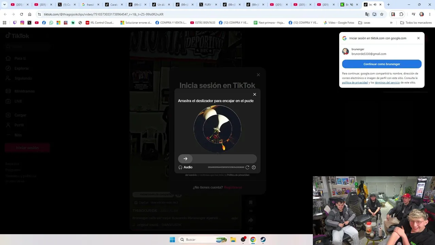The height and width of the screenshot is (245, 435).
Task: Open a new browser tab
Action: pyautogui.click(x=388, y=5)
